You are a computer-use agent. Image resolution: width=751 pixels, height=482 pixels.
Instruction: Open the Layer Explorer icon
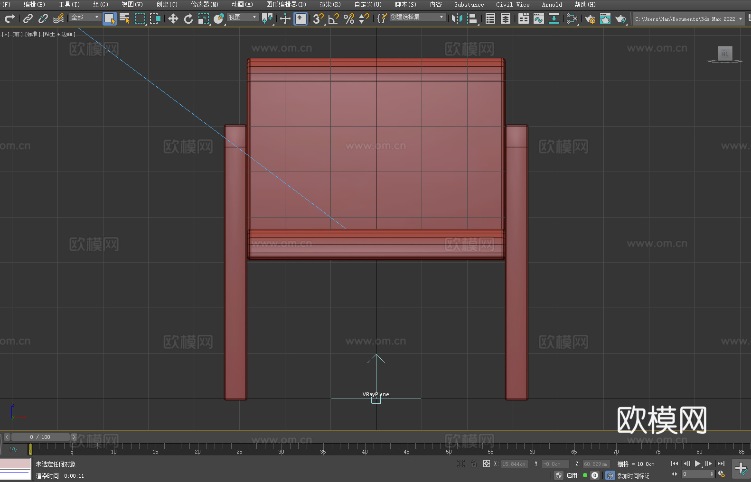(506, 18)
